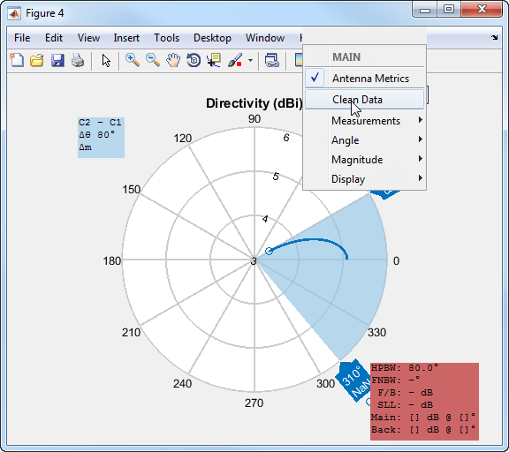Open the Tools menu
The width and height of the screenshot is (509, 452).
click(166, 38)
